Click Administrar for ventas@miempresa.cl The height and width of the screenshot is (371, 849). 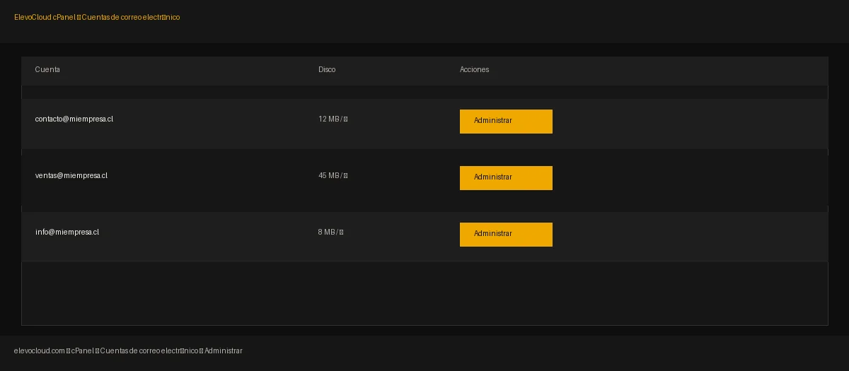[506, 177]
